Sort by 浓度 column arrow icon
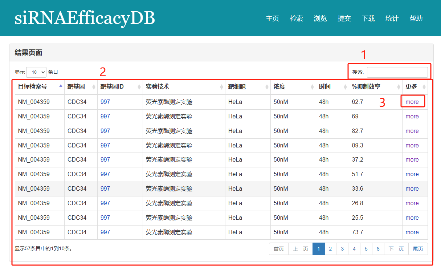Image resolution: width=441 pixels, height=272 pixels. click(x=312, y=87)
